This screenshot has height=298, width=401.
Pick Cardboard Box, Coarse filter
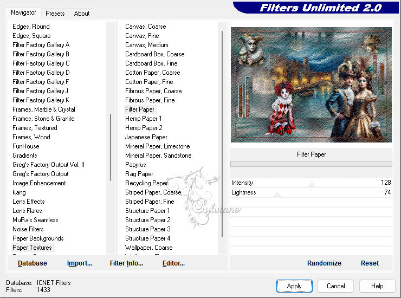pos(155,54)
